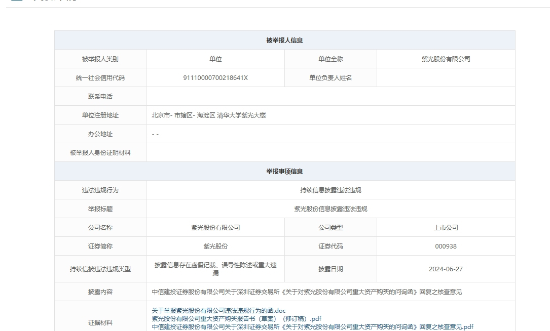Open the 关于举报紫光股份有限公司违法违规行为的函.doc attachment
Viewport: 550px width, 331px height.
[218, 311]
